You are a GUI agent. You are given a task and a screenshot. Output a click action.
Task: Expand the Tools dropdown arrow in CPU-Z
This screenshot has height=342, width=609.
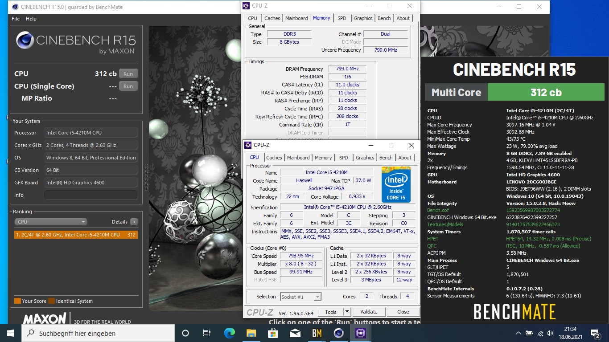[347, 312]
